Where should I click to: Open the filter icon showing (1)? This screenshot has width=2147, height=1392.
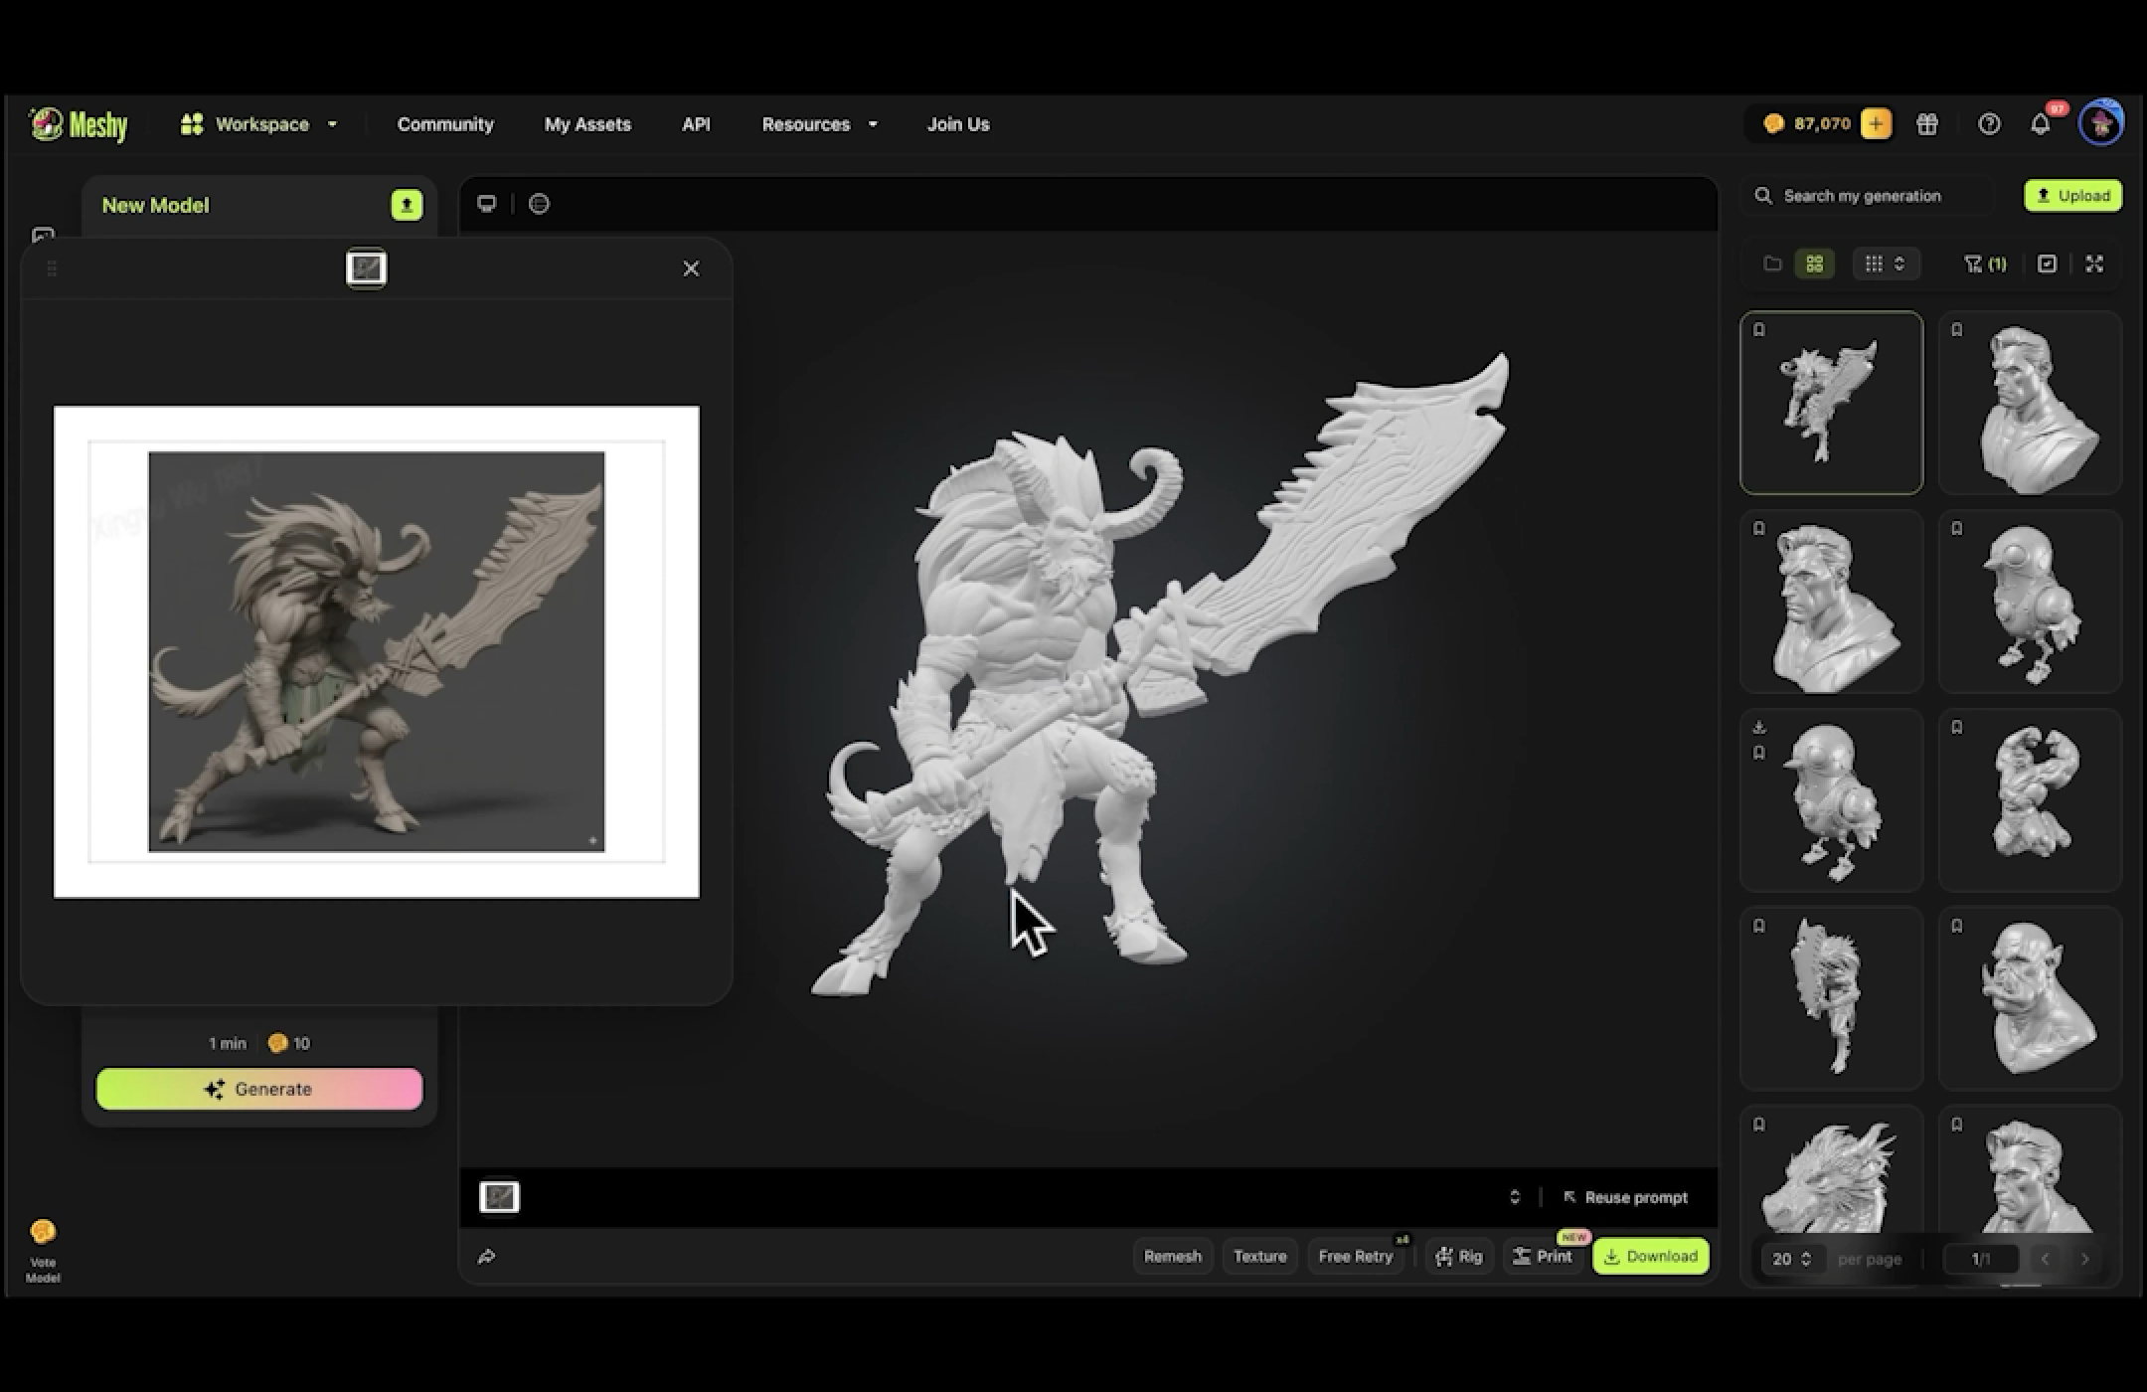[1985, 263]
